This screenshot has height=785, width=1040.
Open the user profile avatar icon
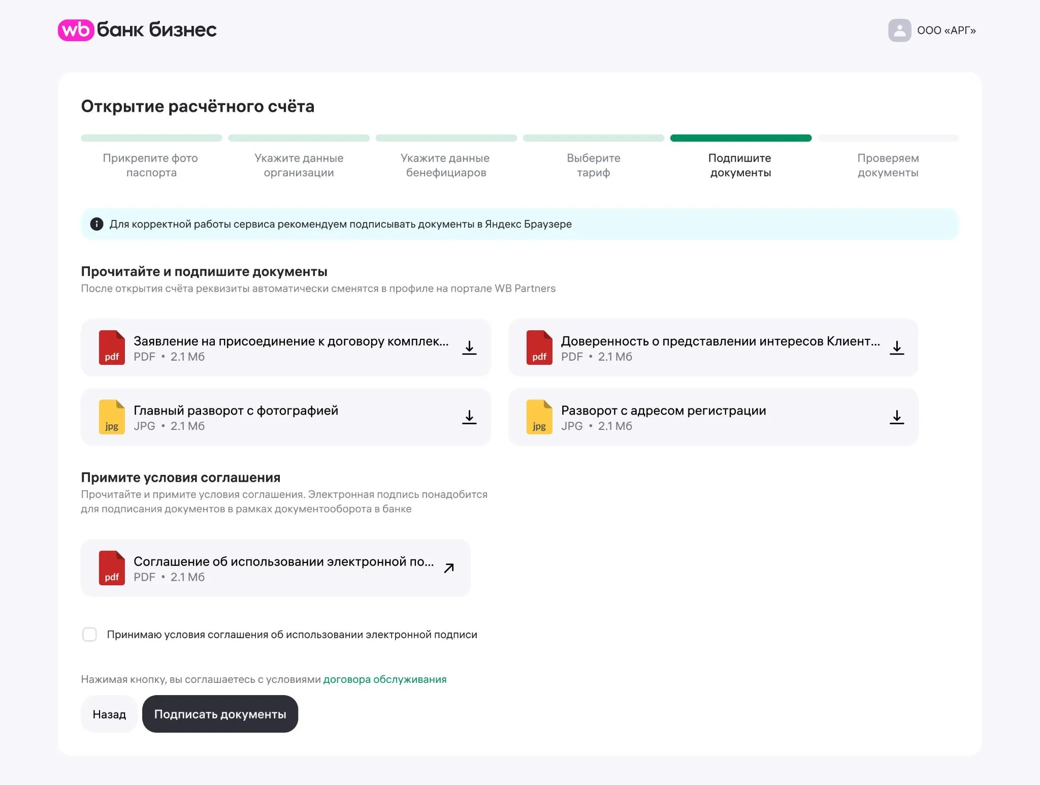(x=899, y=30)
